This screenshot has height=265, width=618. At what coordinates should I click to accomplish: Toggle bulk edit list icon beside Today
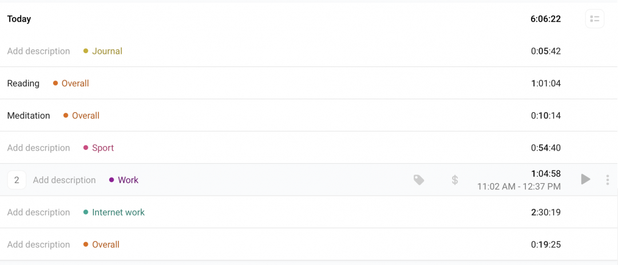tap(595, 19)
